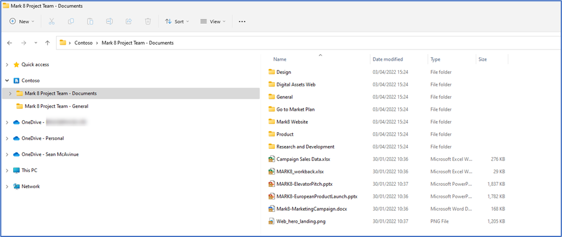Click the 1,837 KB size cell
Screen dimensions: 562x237
496,184
